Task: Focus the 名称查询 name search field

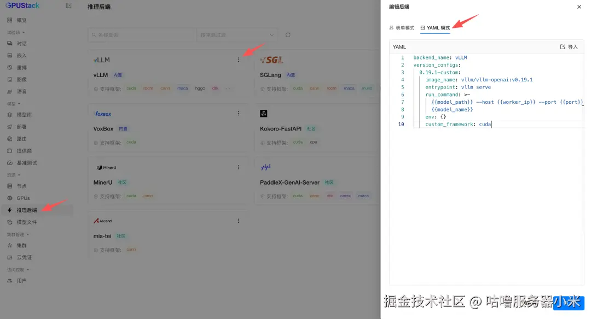Action: [141, 35]
